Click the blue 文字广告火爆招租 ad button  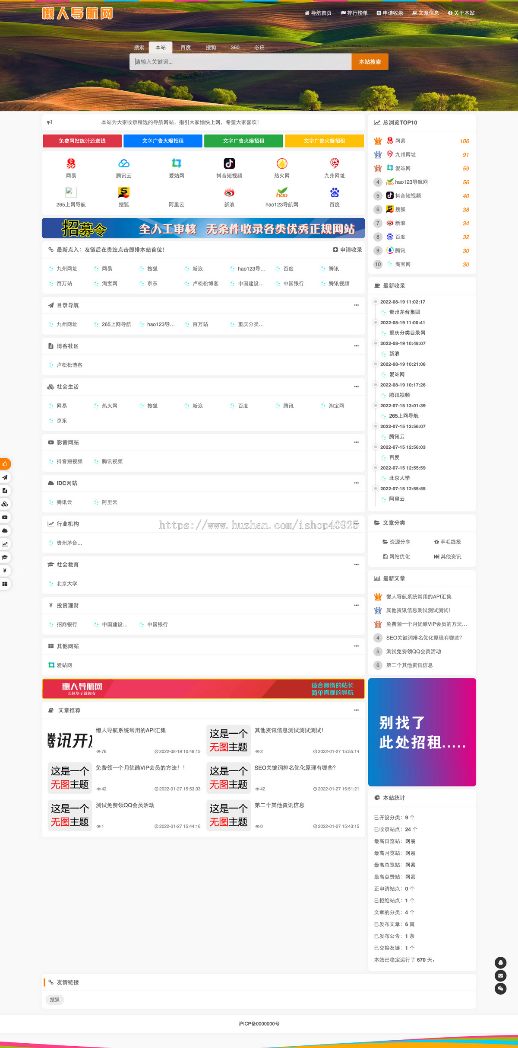pos(163,141)
